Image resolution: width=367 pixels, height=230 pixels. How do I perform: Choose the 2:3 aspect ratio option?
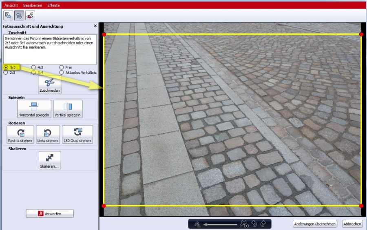click(x=6, y=73)
